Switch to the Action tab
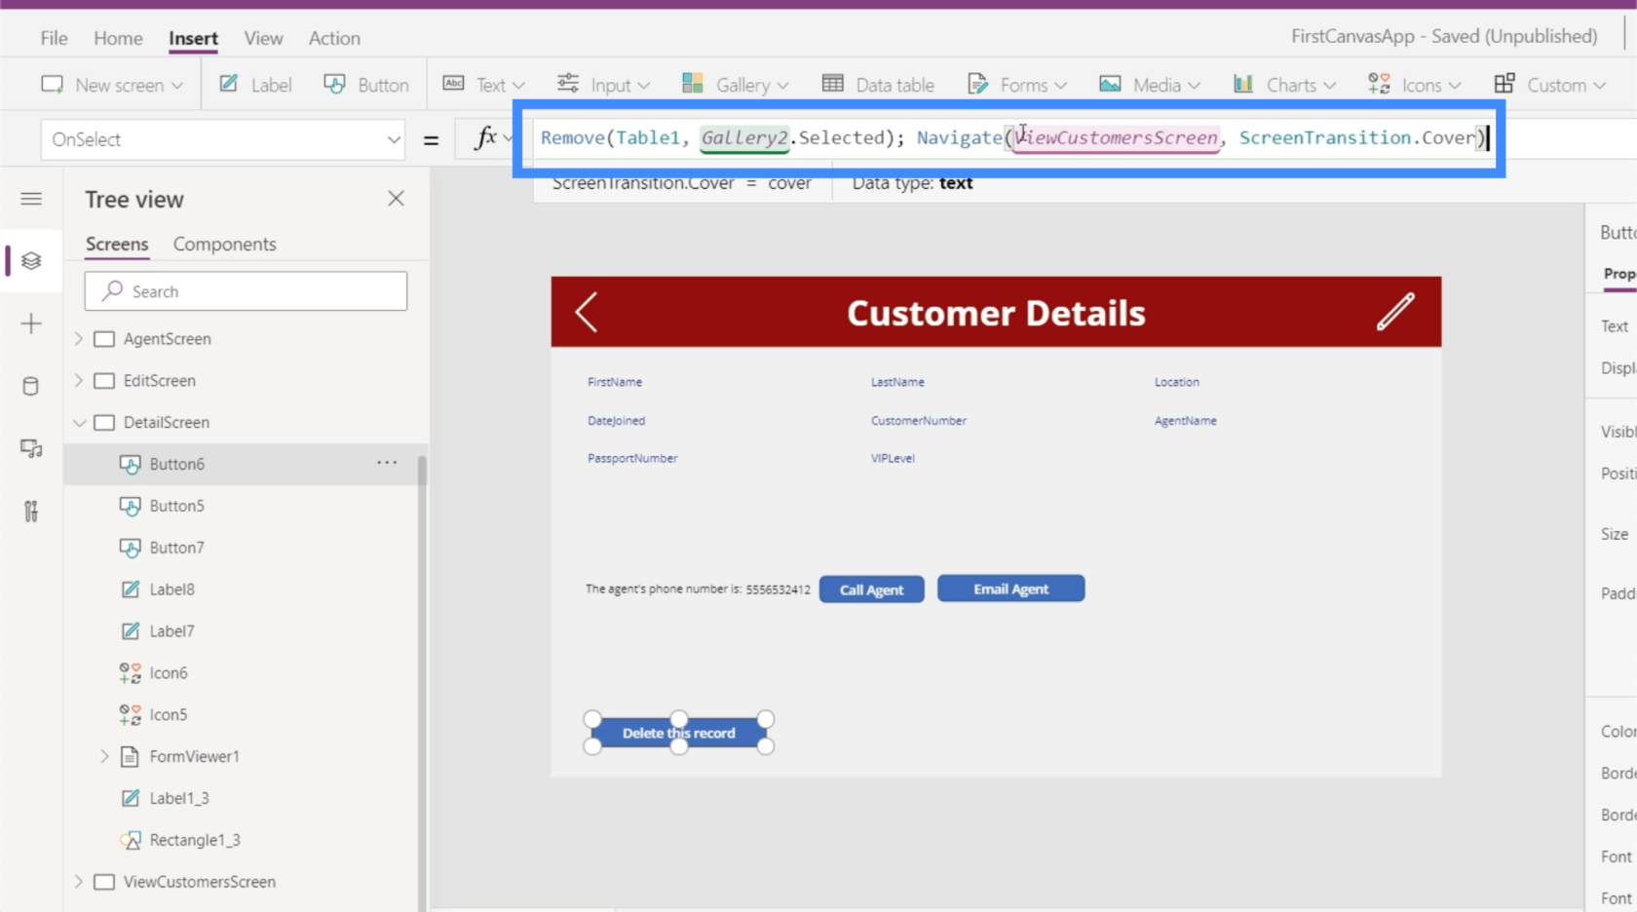The image size is (1637, 912). pos(334,38)
